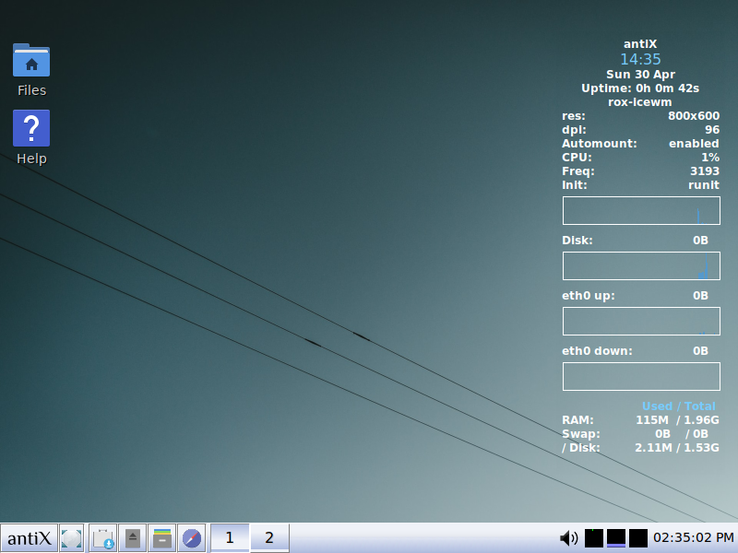Image resolution: width=738 pixels, height=553 pixels.
Task: Open the antiX start menu
Action: point(29,537)
